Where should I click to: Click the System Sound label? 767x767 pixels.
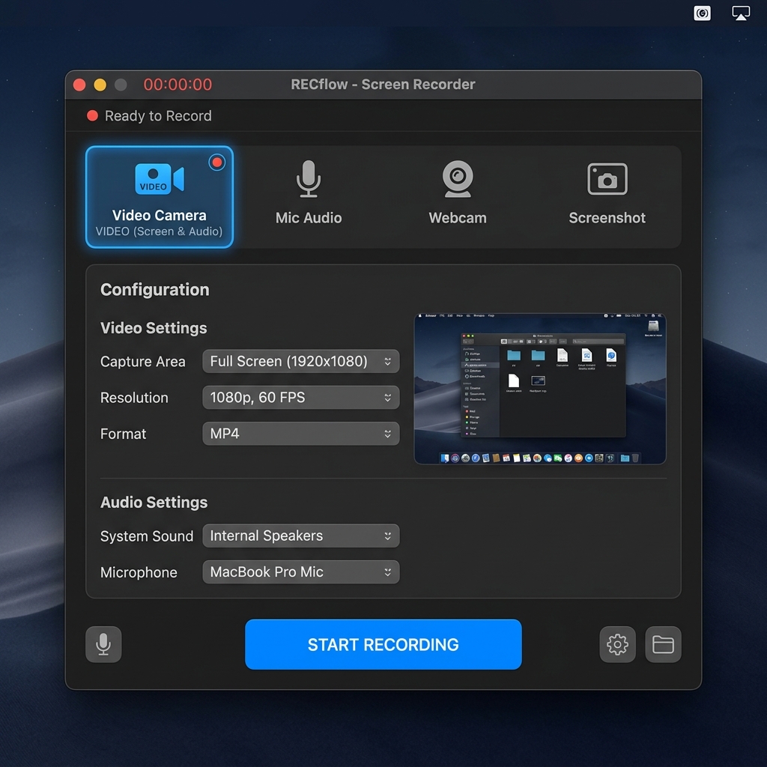147,536
